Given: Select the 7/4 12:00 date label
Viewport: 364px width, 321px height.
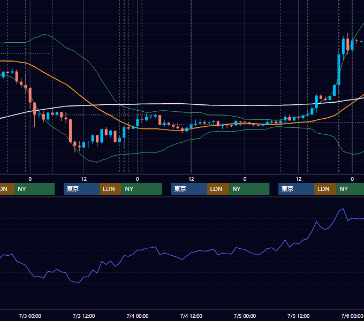Looking at the screenshot, I should [x=191, y=316].
